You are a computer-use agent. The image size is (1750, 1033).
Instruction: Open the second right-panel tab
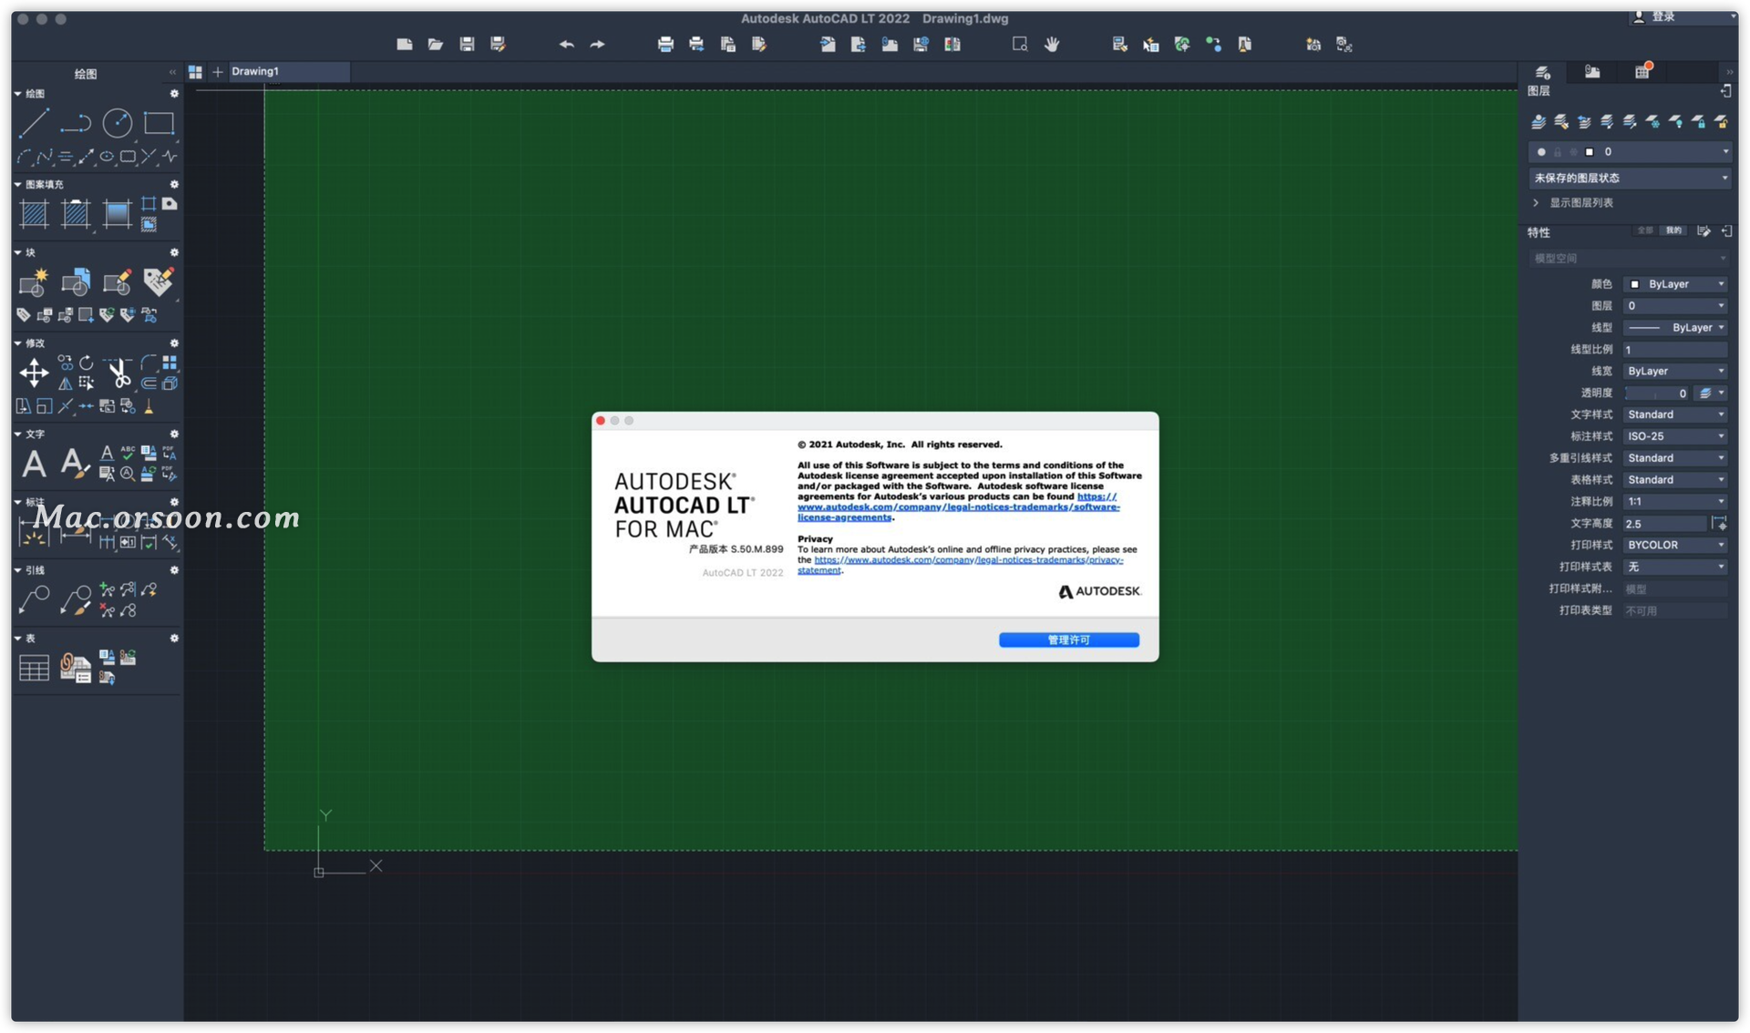(1591, 72)
